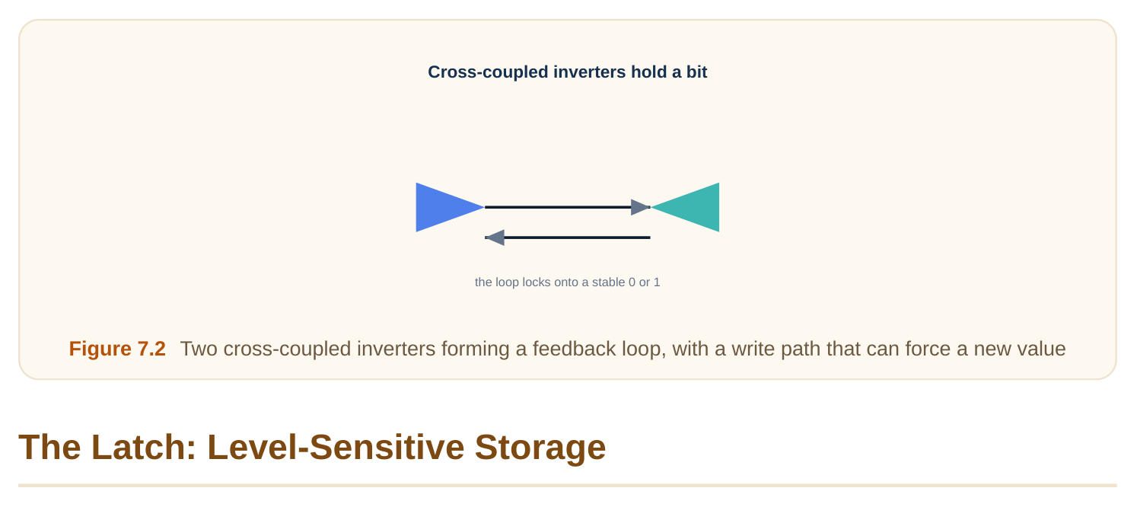Click the top wire between the inverters

[x=559, y=207]
